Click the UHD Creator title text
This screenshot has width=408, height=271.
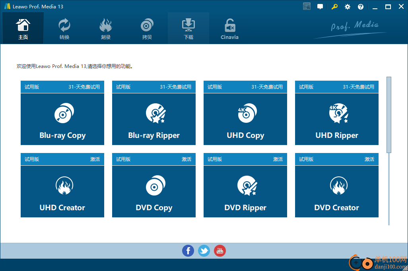tap(62, 207)
